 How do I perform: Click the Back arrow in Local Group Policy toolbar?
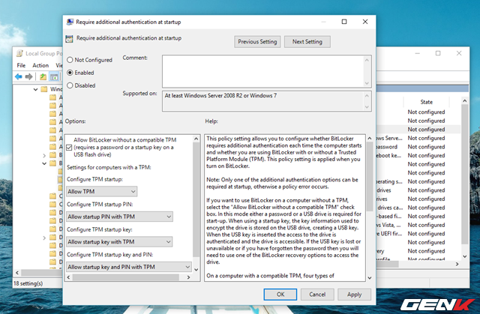[x=19, y=76]
